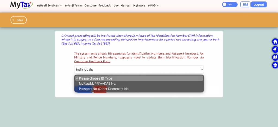
Task: Expand the e-POS dropdown menu
Action: coord(153,5)
